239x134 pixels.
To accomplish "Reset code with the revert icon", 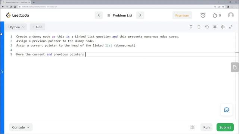I will pyautogui.click(x=207, y=27).
